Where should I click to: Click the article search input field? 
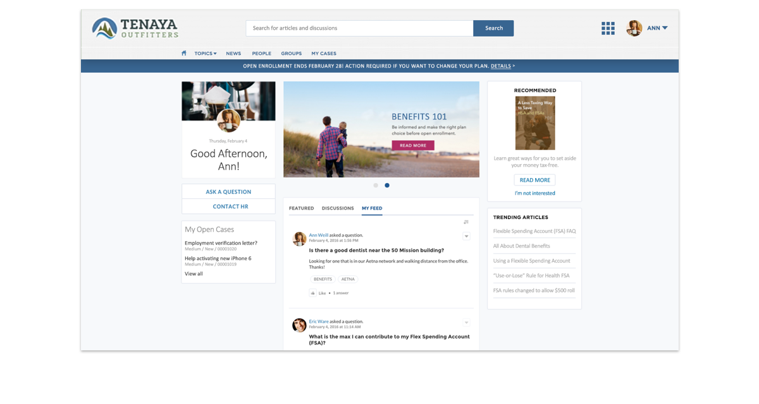pyautogui.click(x=359, y=28)
